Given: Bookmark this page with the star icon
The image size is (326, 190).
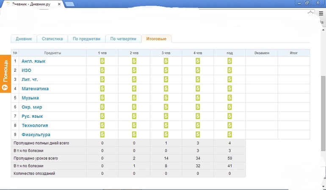Looking at the screenshot, I should coord(311,13).
